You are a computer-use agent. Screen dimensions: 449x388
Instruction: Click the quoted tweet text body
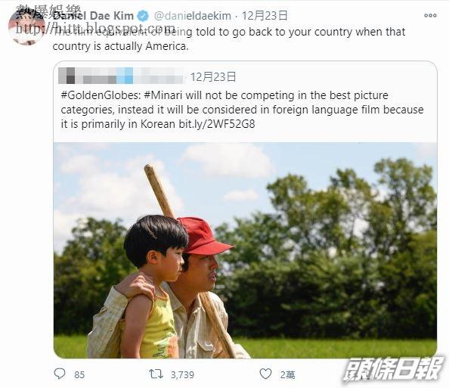pyautogui.click(x=242, y=110)
